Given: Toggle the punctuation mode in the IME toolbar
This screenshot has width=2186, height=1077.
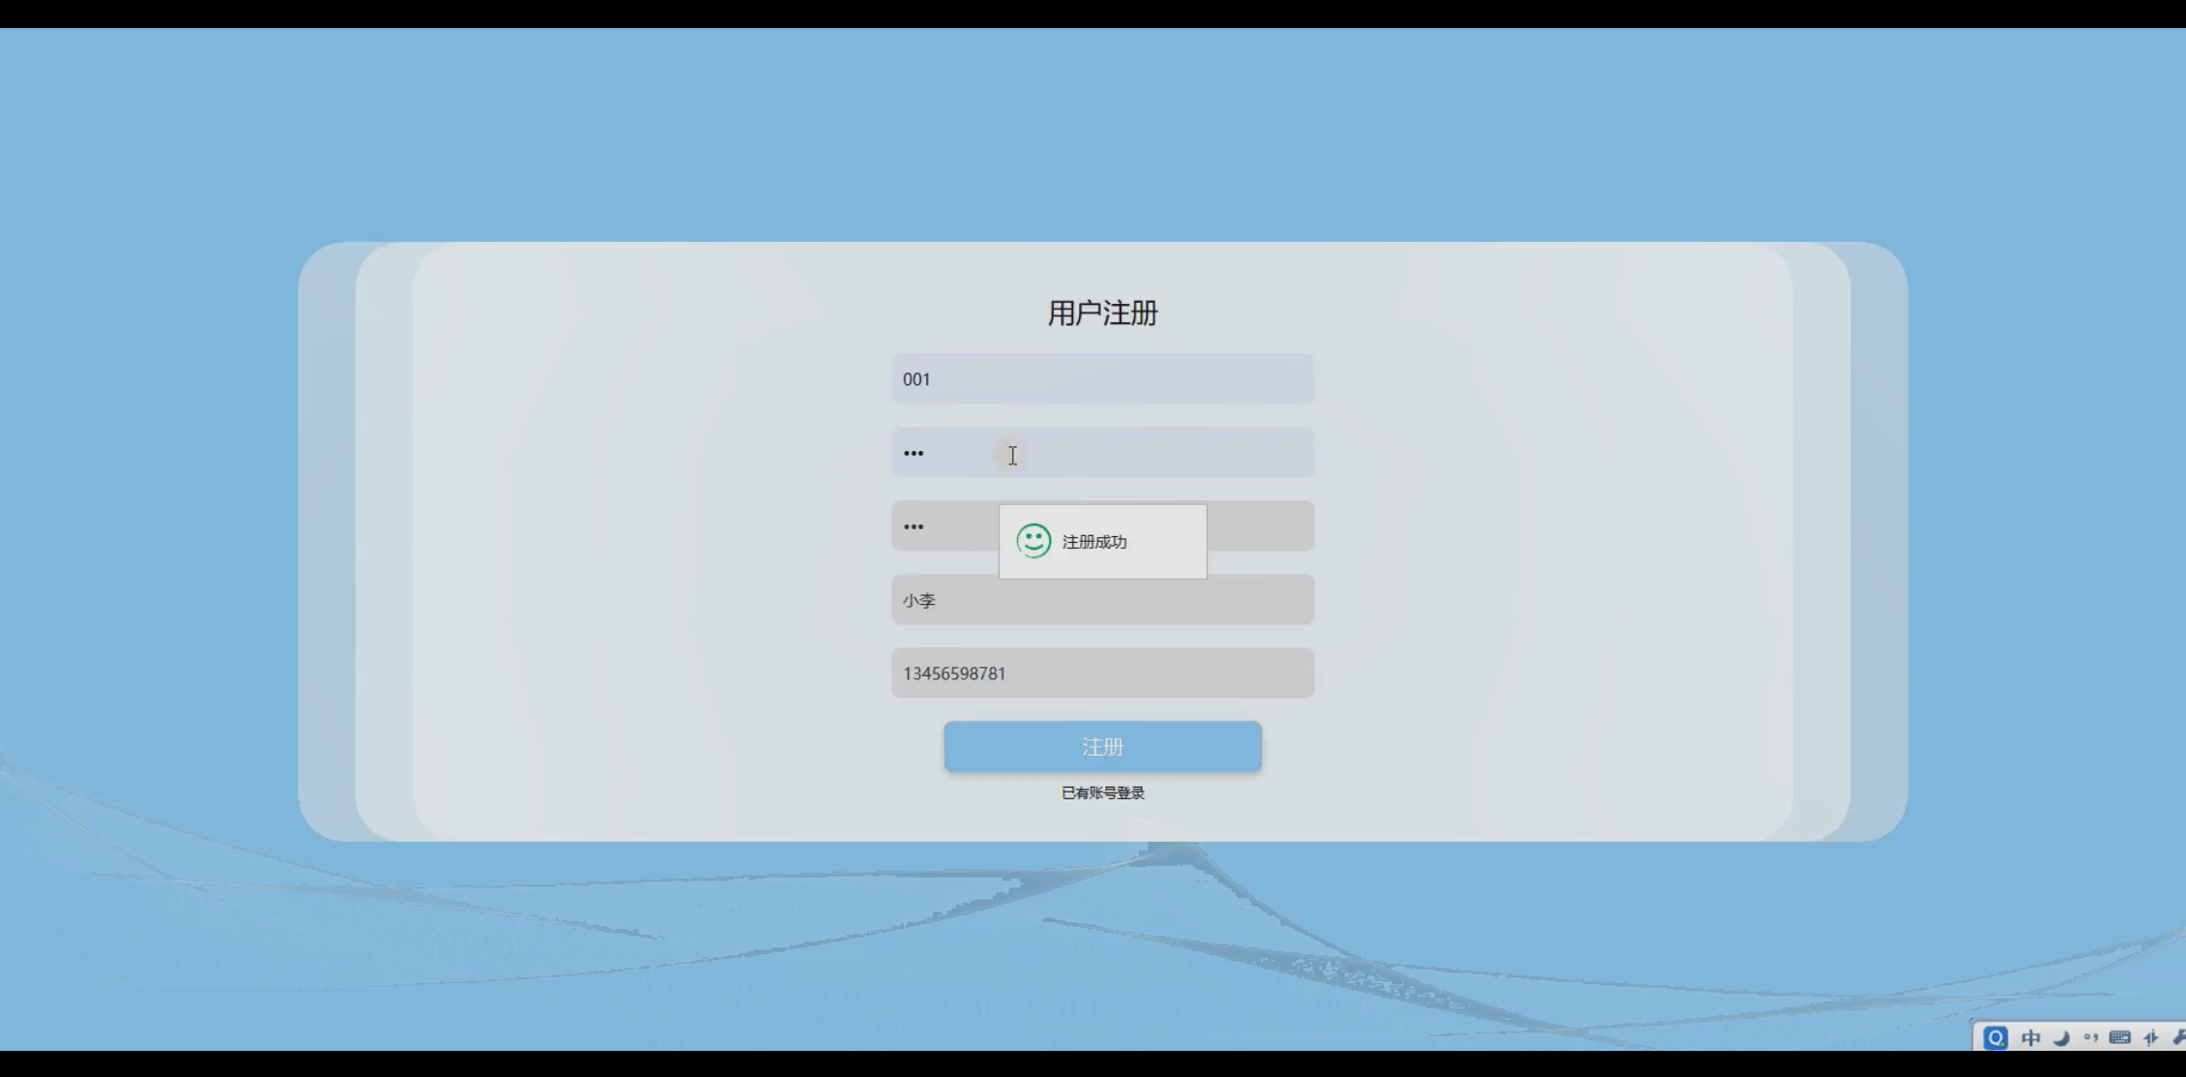Looking at the screenshot, I should click(2091, 1038).
